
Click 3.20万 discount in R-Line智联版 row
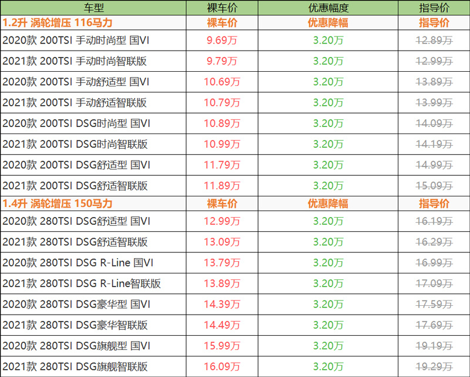tap(328, 283)
